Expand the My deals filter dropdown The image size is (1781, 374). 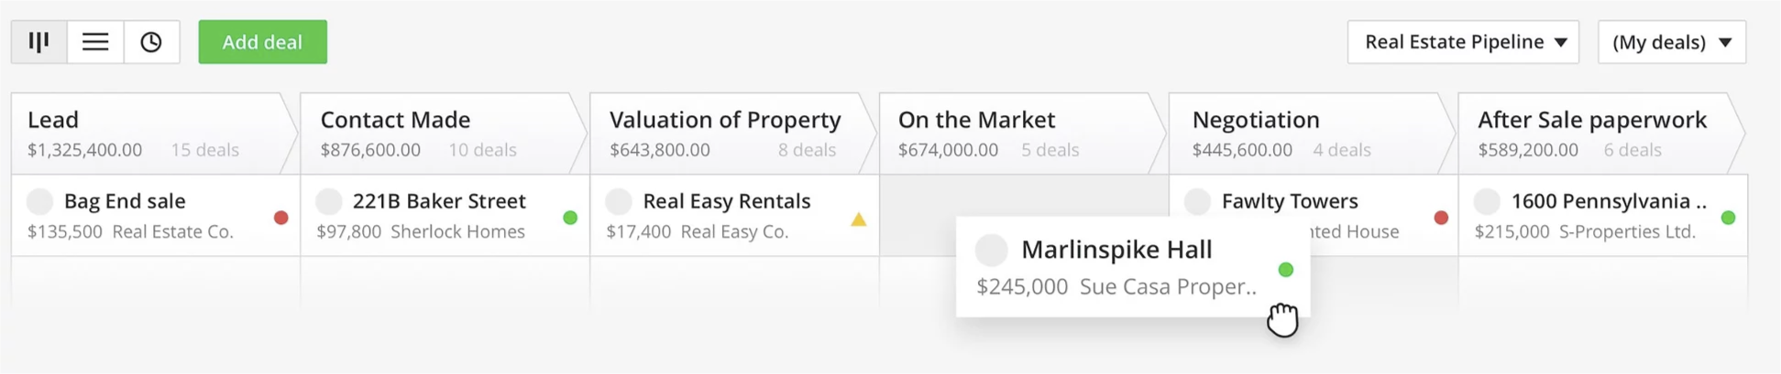1671,42
